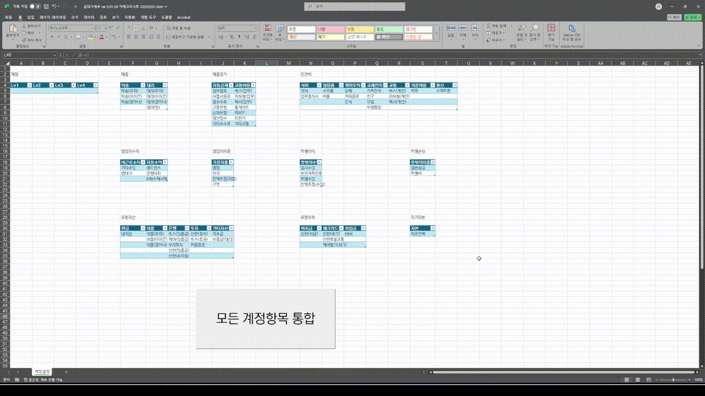Toggle the AutoSave switch
705x396 pixels.
[34, 7]
